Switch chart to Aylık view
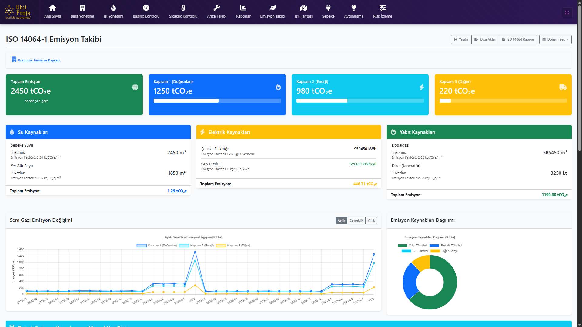 click(341, 220)
